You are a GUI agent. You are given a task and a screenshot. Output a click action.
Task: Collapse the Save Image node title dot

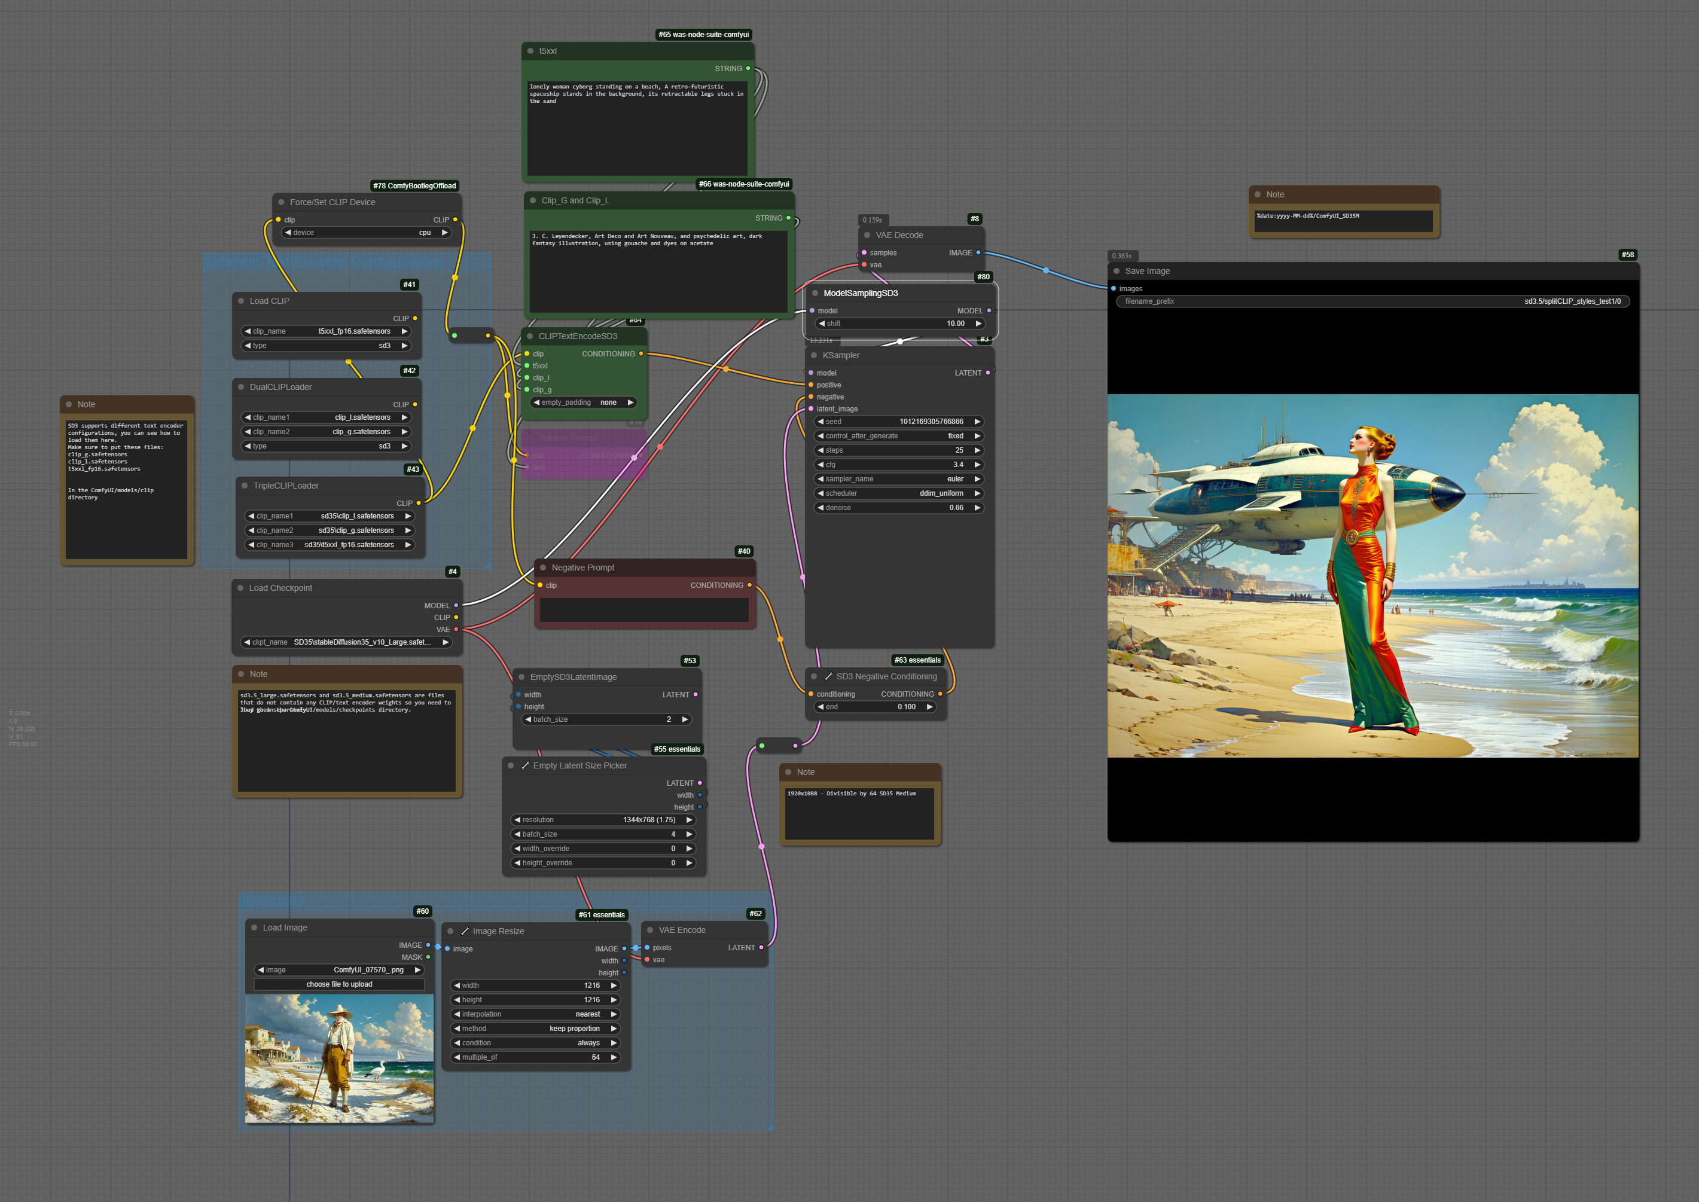[x=1117, y=271]
